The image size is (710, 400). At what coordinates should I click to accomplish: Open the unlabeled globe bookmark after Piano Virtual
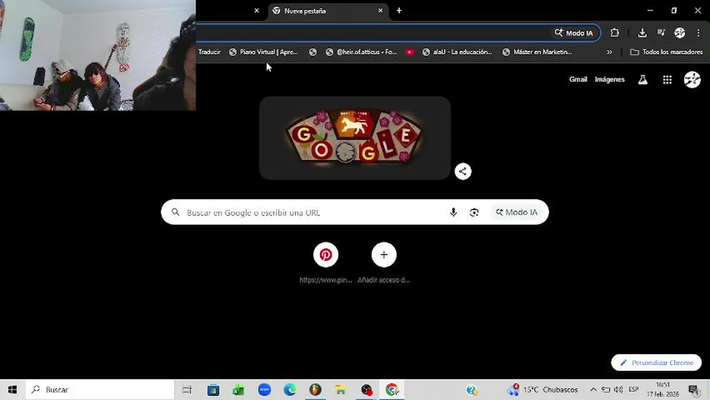313,52
